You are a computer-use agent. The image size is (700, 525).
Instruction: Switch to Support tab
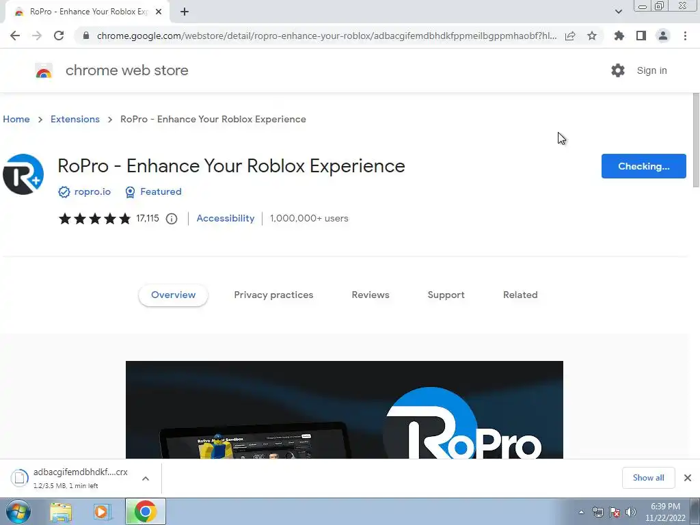(x=446, y=295)
